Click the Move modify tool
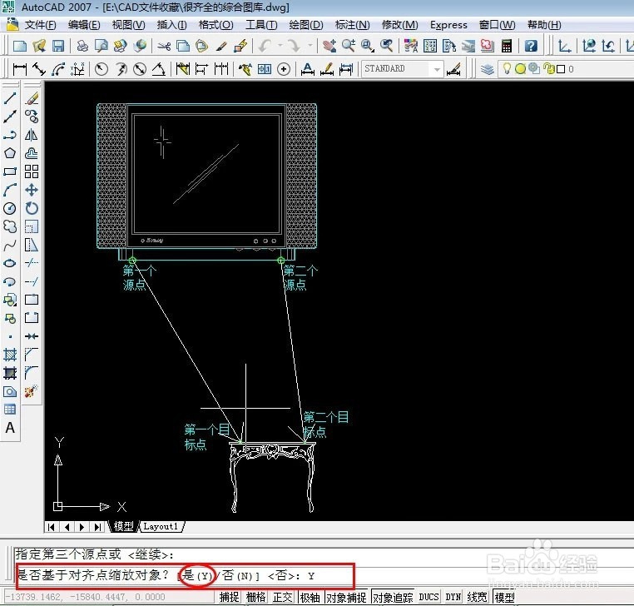 (32, 190)
